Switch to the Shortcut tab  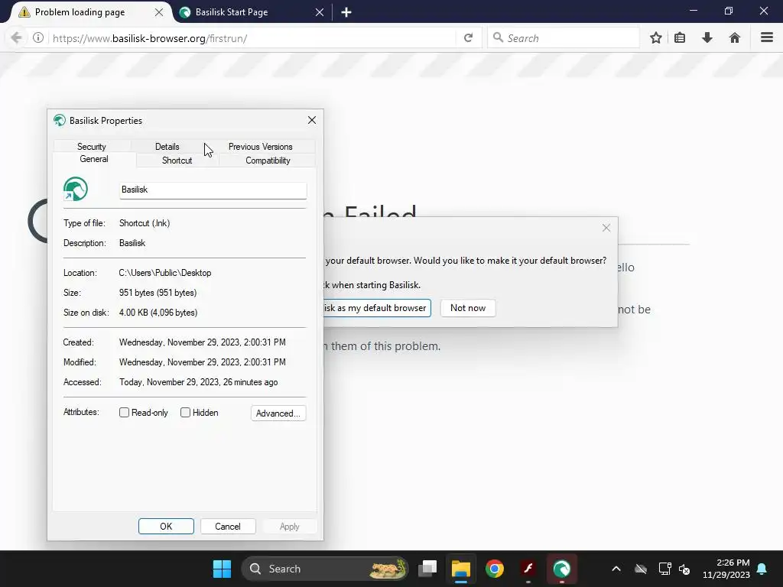click(x=177, y=161)
